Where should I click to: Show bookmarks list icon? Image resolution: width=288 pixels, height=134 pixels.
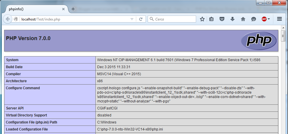[x=211, y=19]
